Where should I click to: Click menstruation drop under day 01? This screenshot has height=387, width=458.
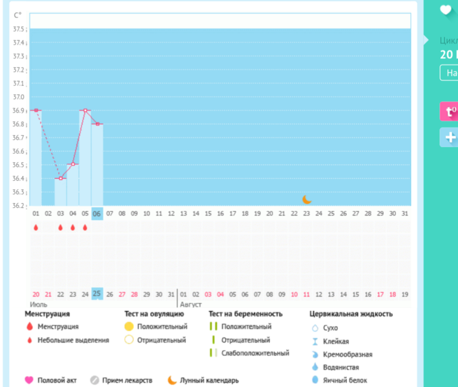point(36,227)
